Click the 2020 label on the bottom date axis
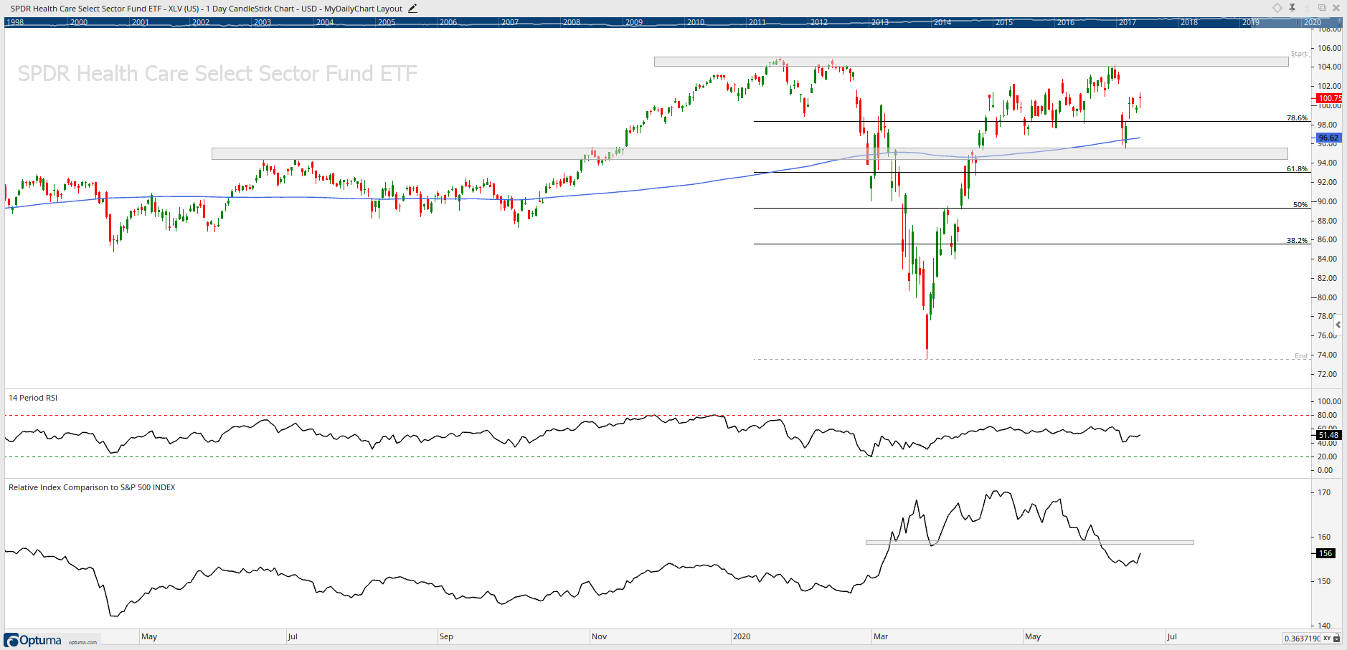Viewport: 1347px width, 650px height. tap(741, 636)
